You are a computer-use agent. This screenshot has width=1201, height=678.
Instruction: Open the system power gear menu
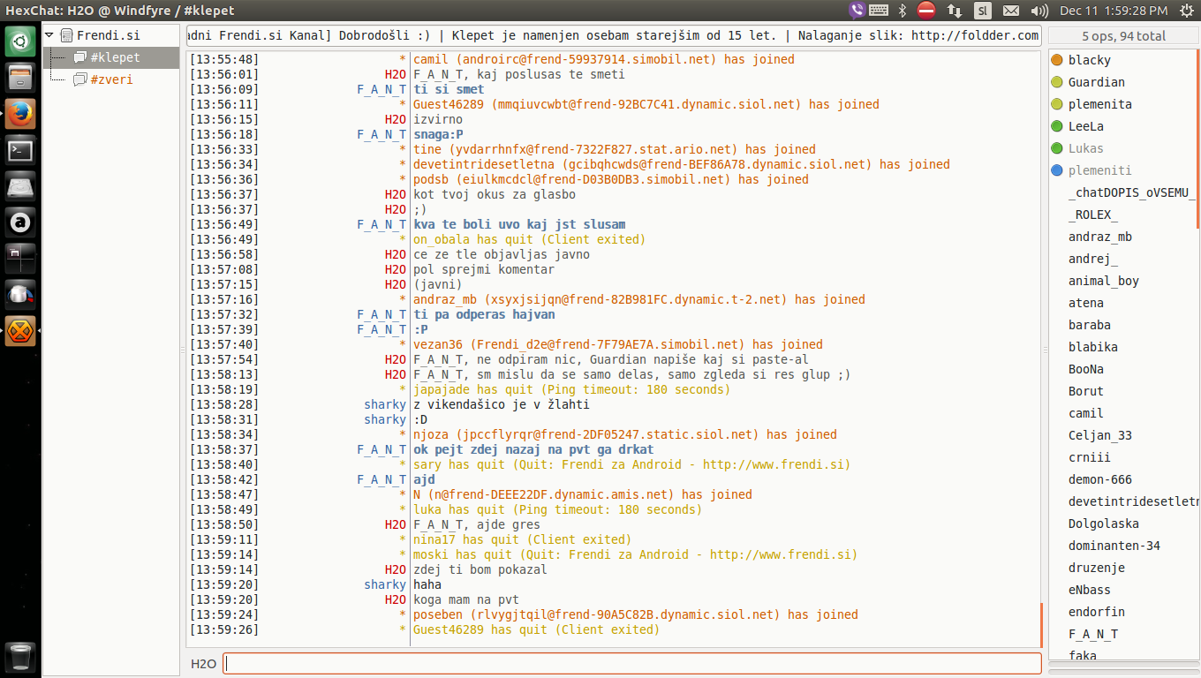[x=1186, y=11]
